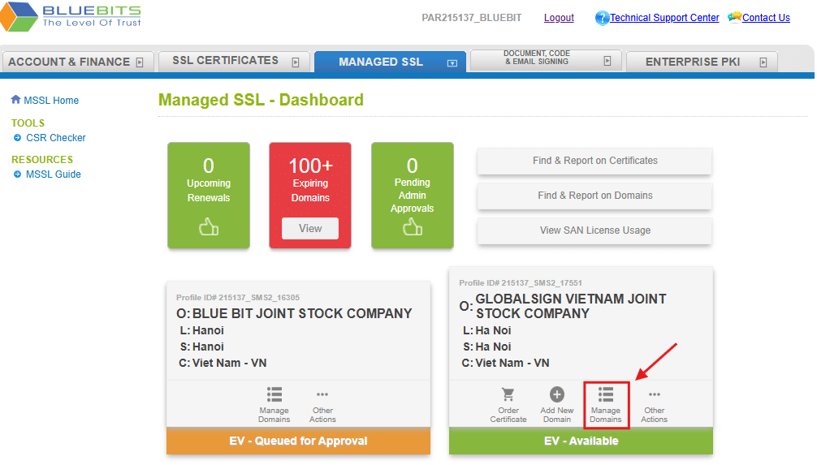Open Other Actions for Blue Bit profile
Viewport: 817px width, 465px height.
322,403
